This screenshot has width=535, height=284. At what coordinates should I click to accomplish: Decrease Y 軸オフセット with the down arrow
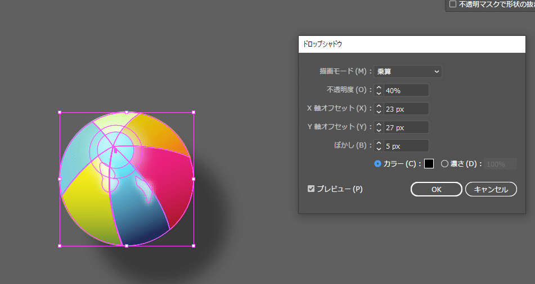(379, 130)
